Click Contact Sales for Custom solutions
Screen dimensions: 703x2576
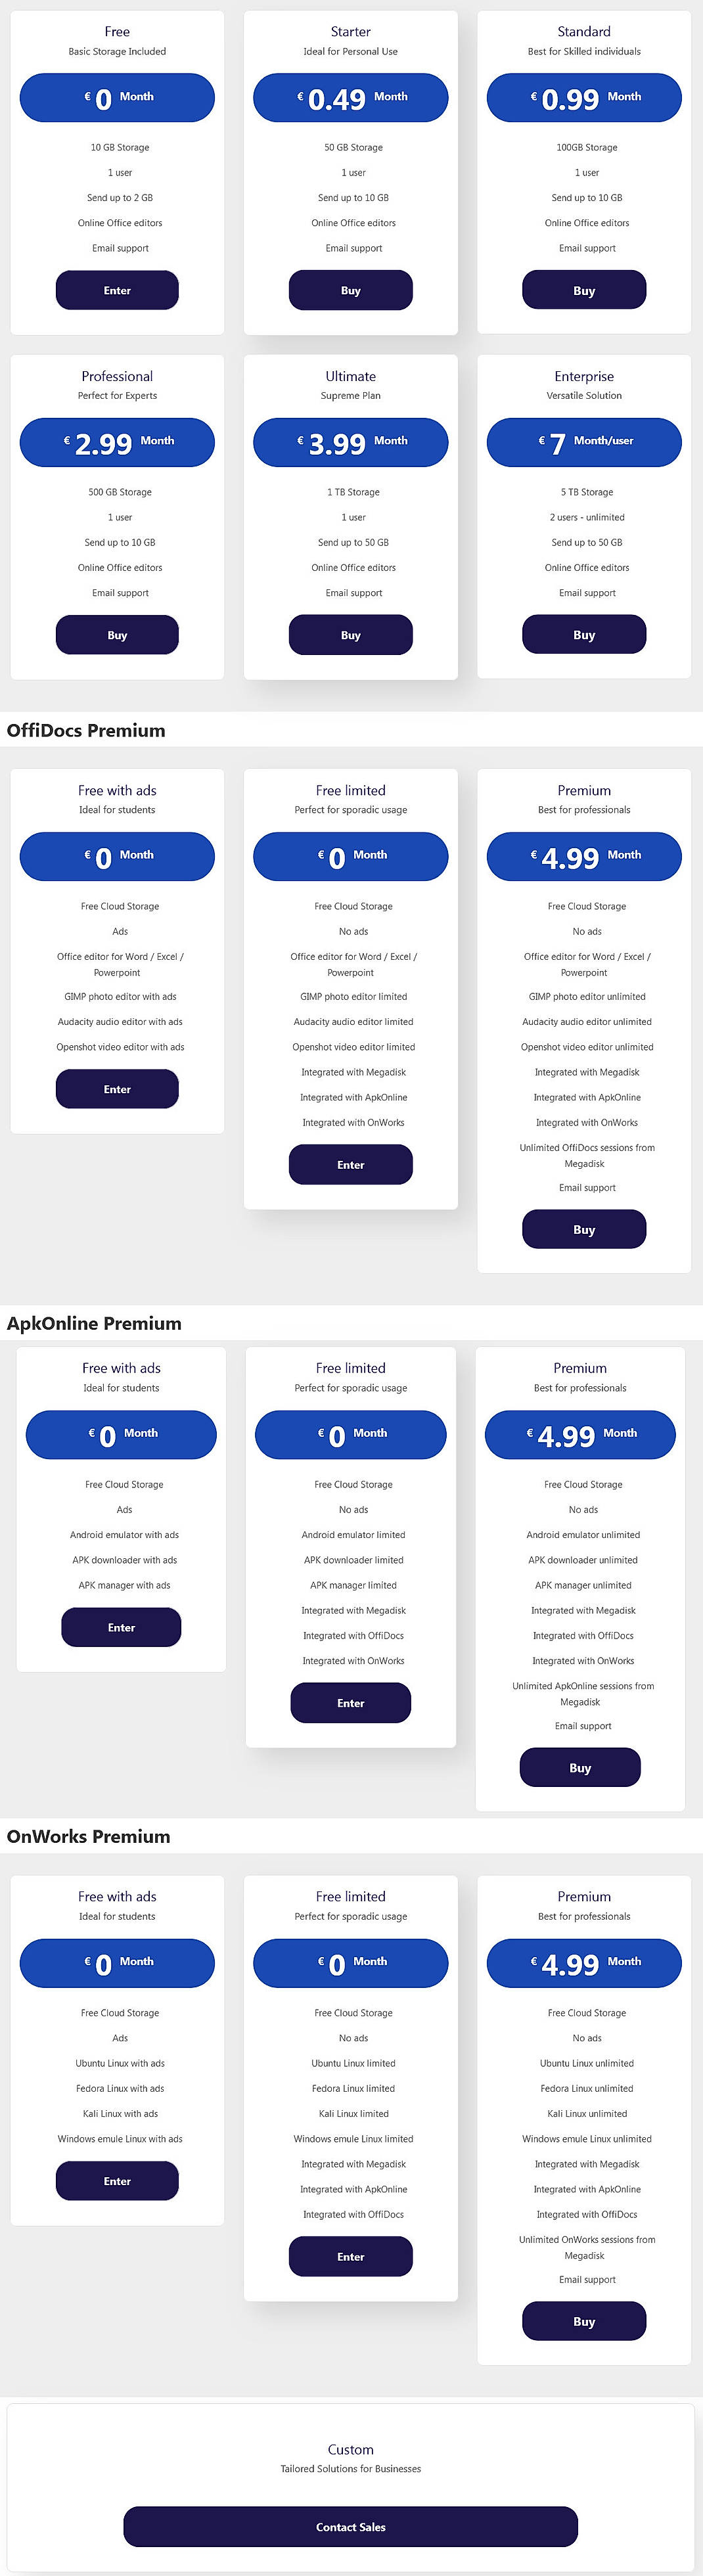350,2526
